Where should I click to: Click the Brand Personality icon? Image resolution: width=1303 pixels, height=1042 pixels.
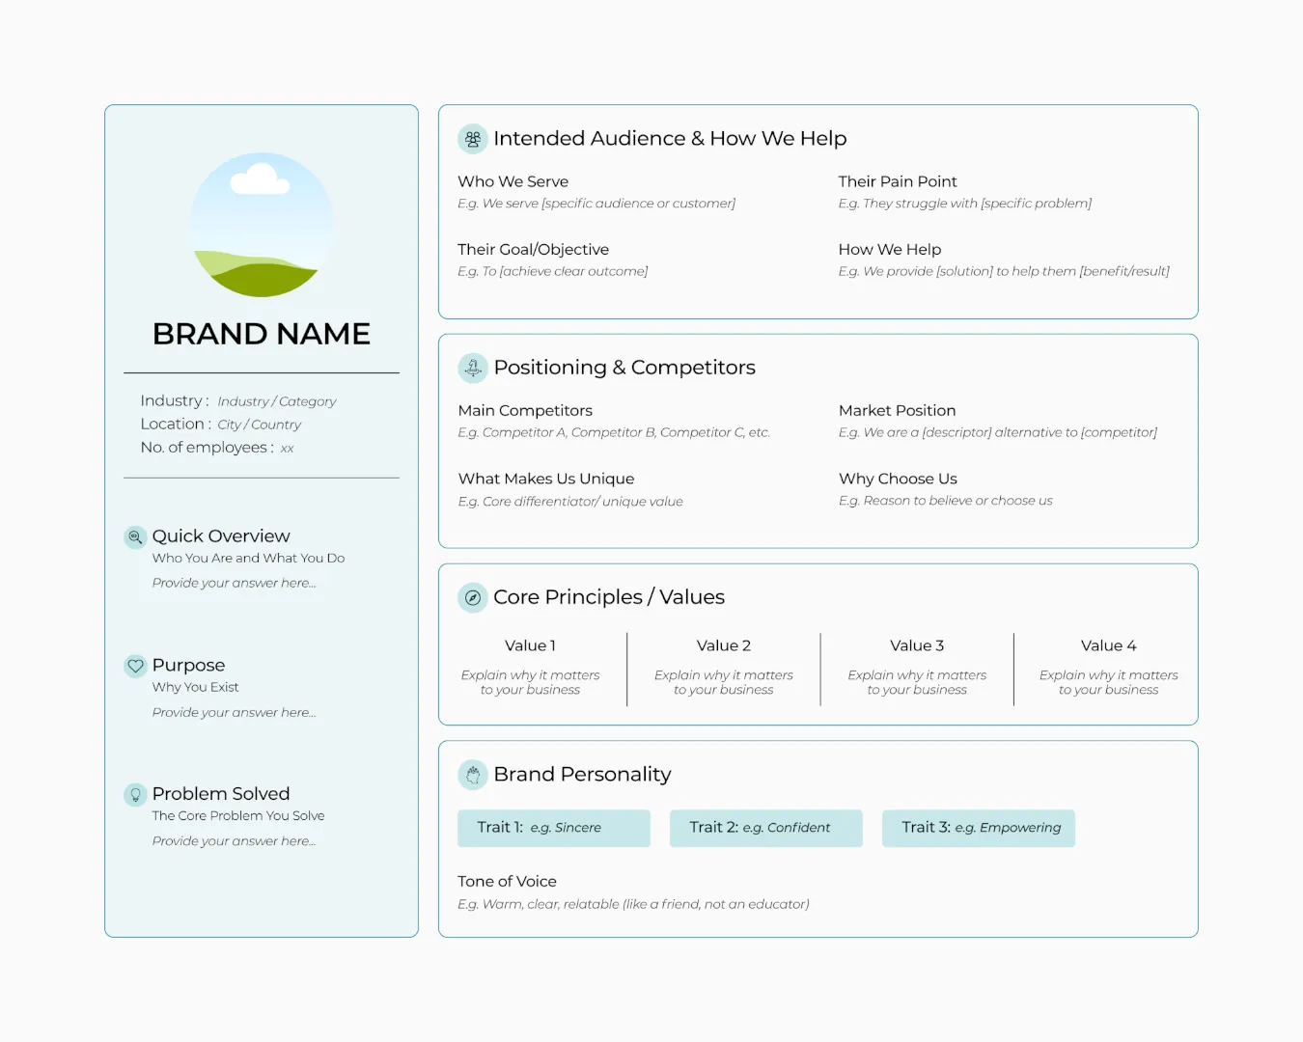[473, 775]
